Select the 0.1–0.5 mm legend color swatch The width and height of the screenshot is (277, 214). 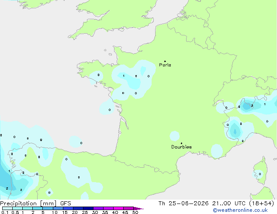pyautogui.click(x=7, y=208)
